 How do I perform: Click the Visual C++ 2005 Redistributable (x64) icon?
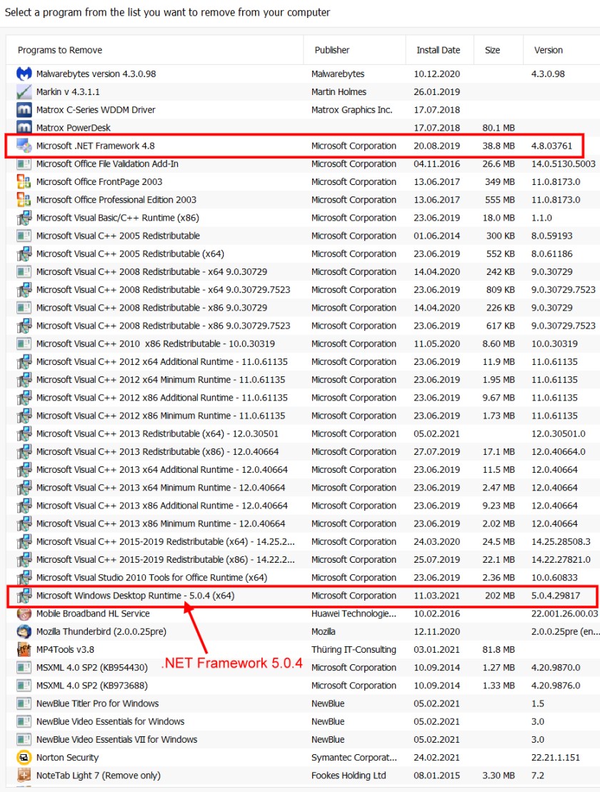point(24,254)
